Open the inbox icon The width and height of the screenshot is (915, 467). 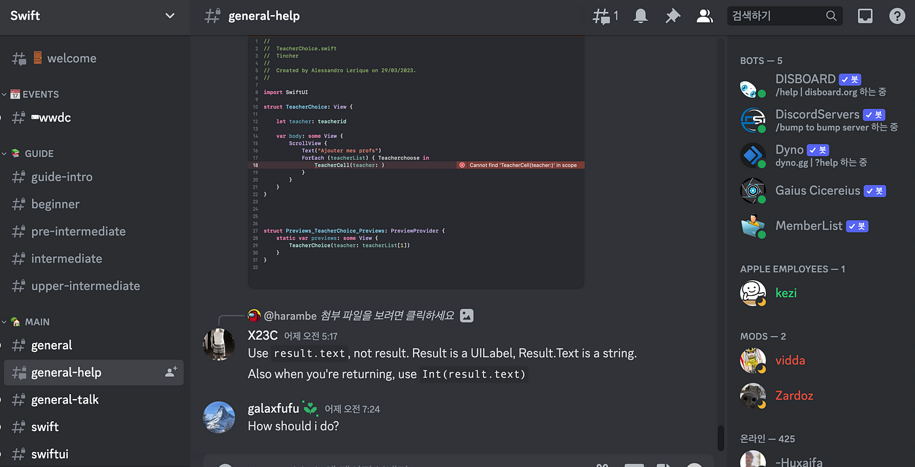pos(865,16)
